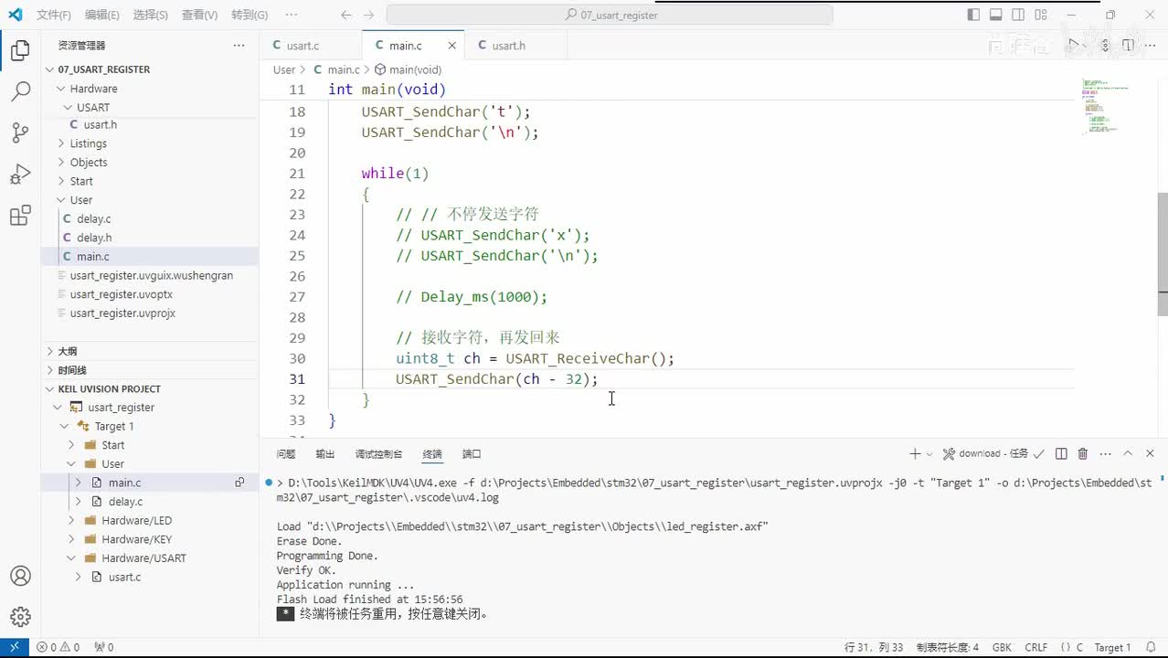1168x658 pixels.
Task: Collapse Target 1 in Keil project
Action: [x=150, y=427]
